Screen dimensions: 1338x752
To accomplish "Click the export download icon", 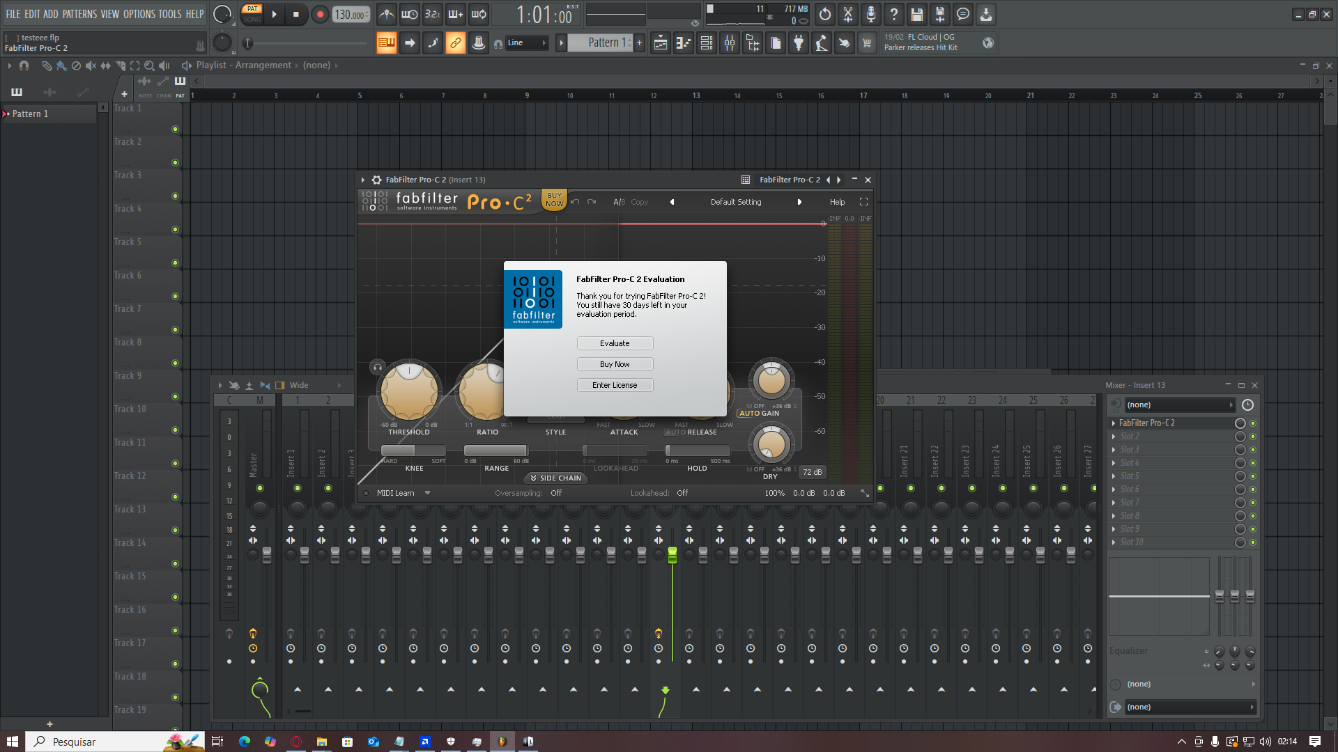I will 986,14.
